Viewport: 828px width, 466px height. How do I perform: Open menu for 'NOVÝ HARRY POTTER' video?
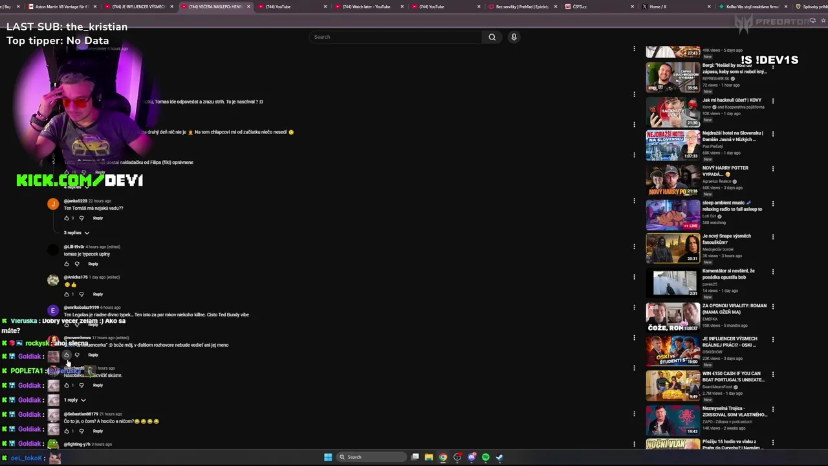point(772,169)
